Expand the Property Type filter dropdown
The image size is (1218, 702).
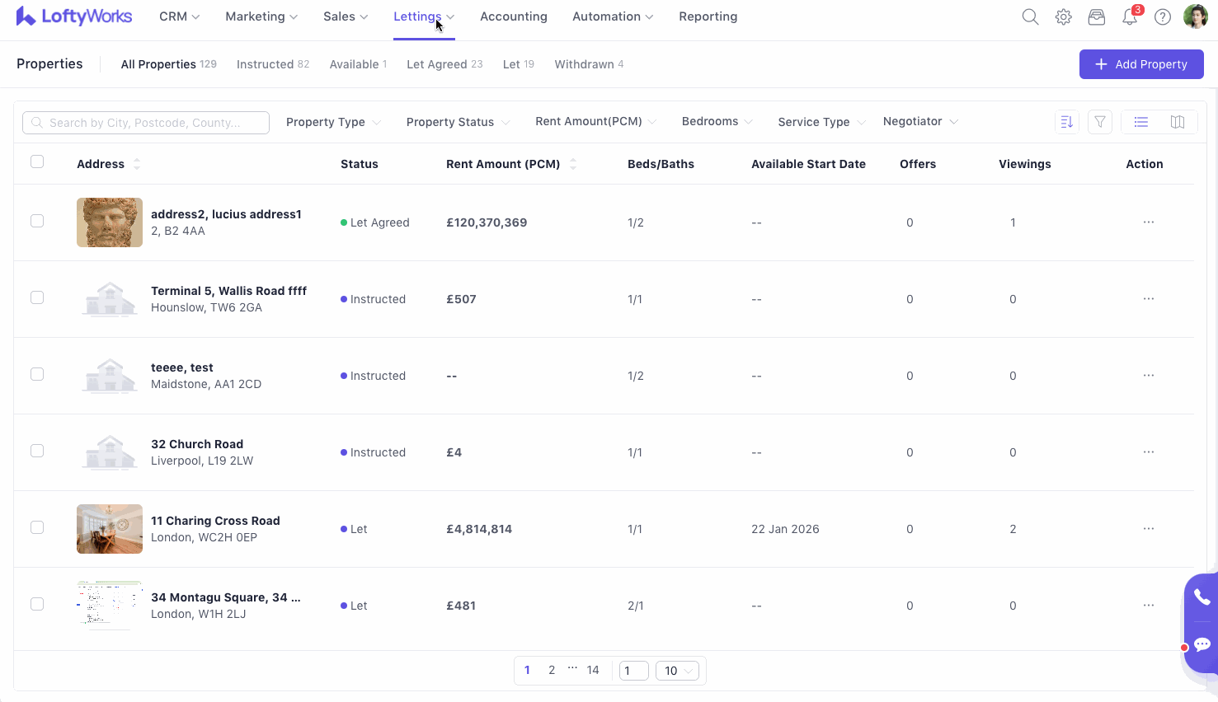(333, 122)
